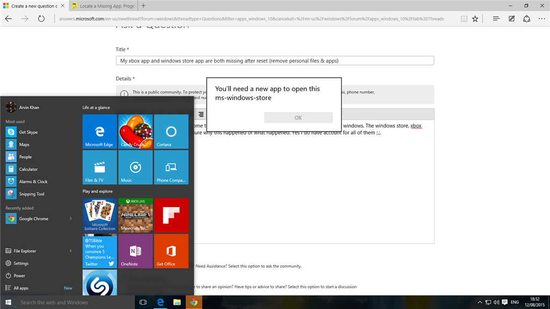Open the Shazam tile
Screen dimensions: 550x309
point(99,283)
